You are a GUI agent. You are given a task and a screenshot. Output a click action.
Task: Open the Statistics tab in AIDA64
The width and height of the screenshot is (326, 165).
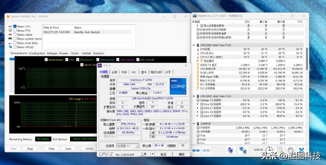coord(99,54)
